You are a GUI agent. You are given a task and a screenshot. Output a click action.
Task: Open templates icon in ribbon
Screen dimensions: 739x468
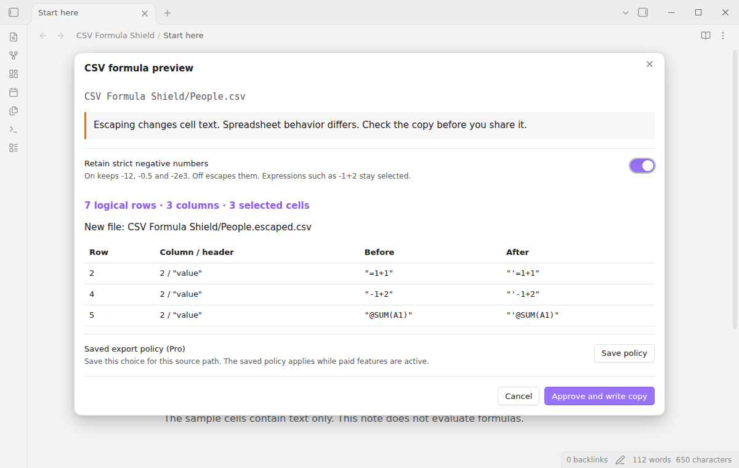click(14, 111)
